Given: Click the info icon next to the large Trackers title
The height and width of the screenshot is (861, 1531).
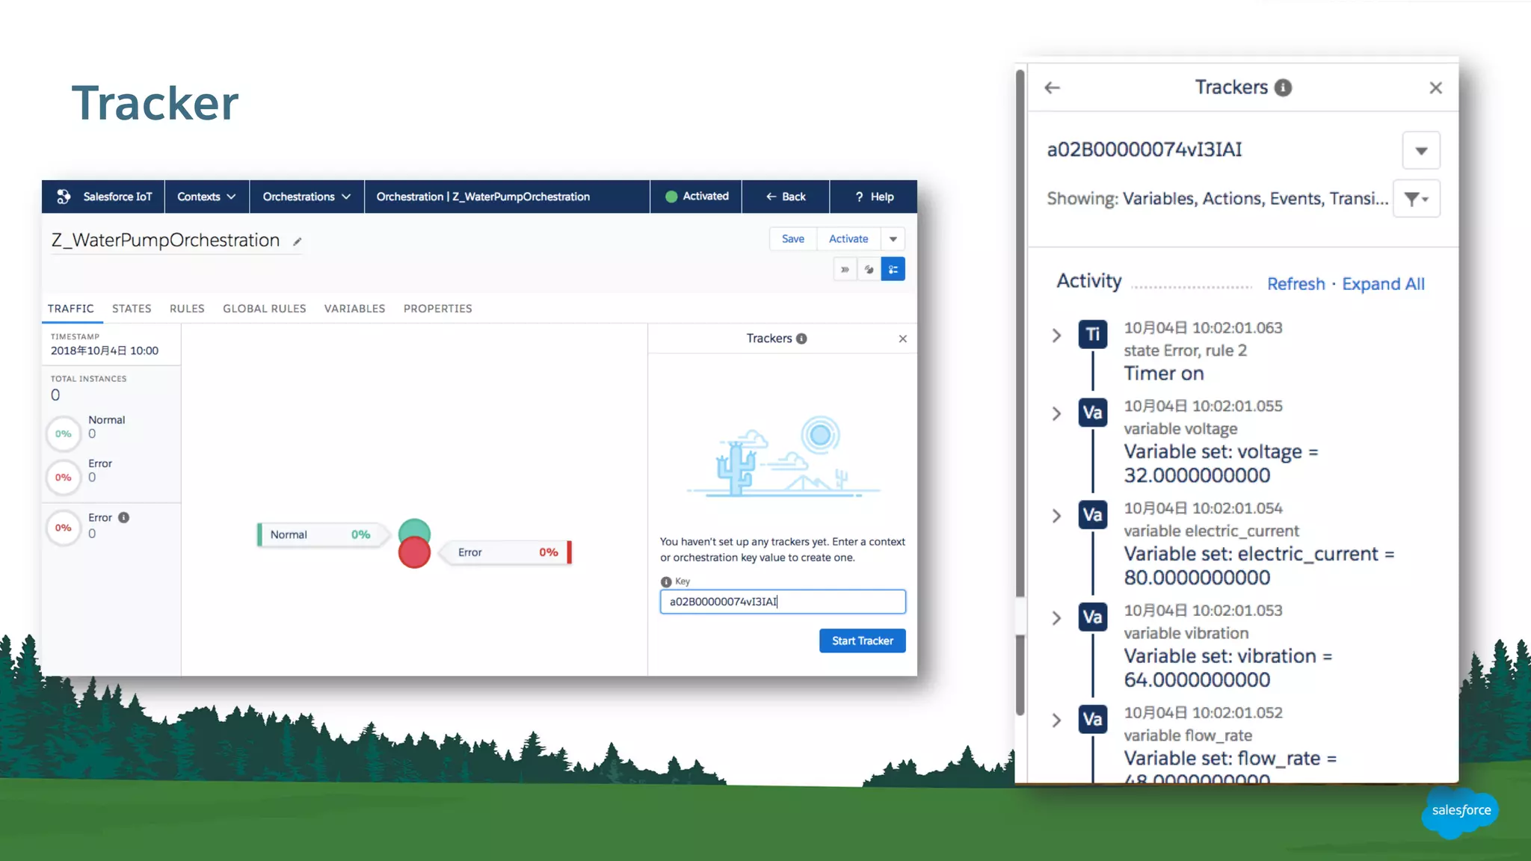Looking at the screenshot, I should 1284,87.
